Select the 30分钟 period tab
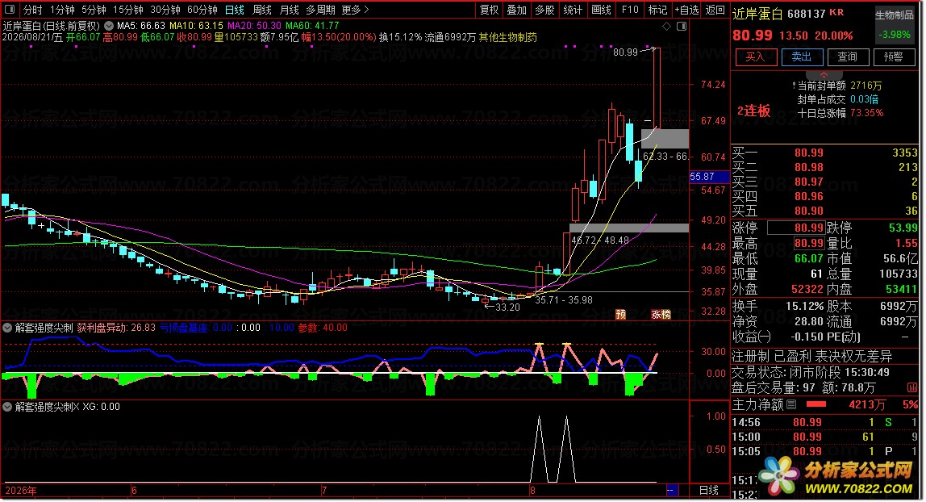The width and height of the screenshot is (926, 502). click(165, 10)
